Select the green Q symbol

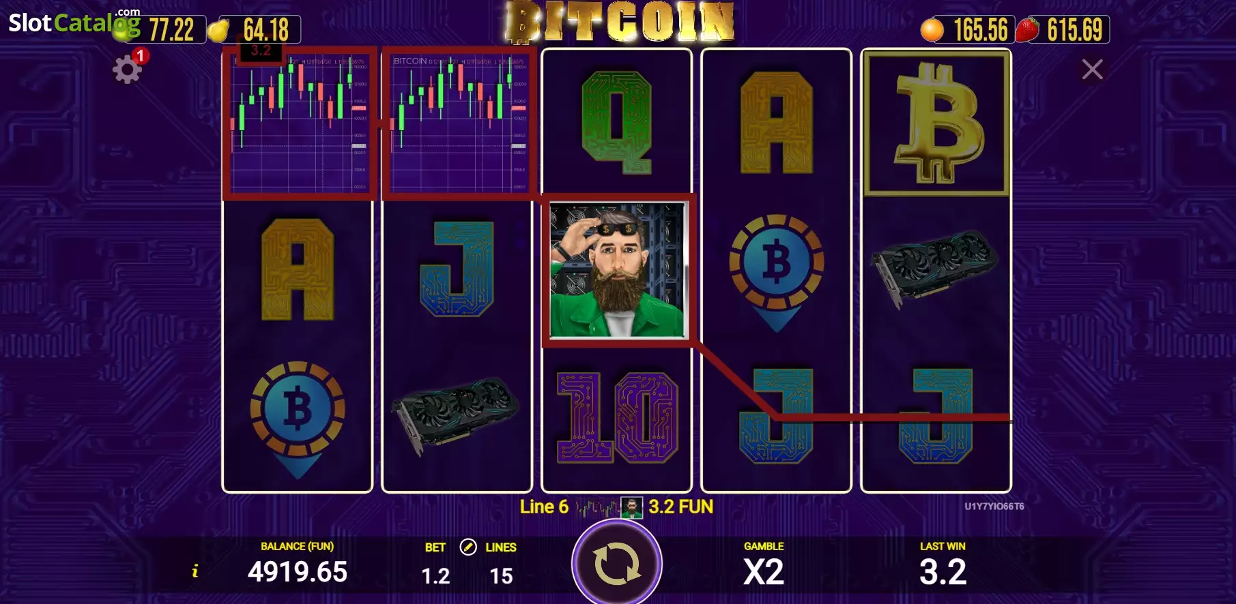[617, 123]
